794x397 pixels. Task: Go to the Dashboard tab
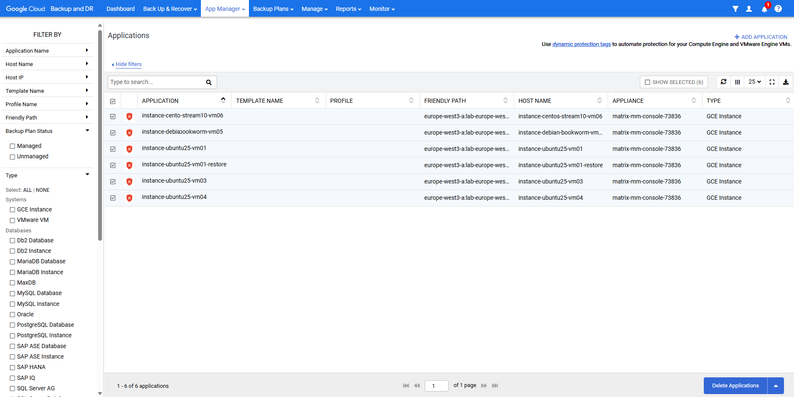point(120,9)
